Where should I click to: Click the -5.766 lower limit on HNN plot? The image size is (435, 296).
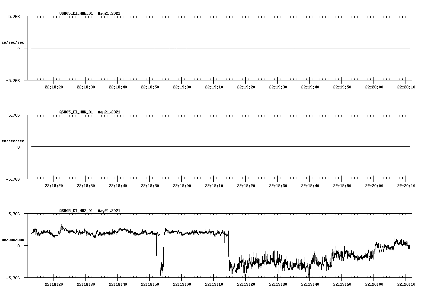coord(13,179)
